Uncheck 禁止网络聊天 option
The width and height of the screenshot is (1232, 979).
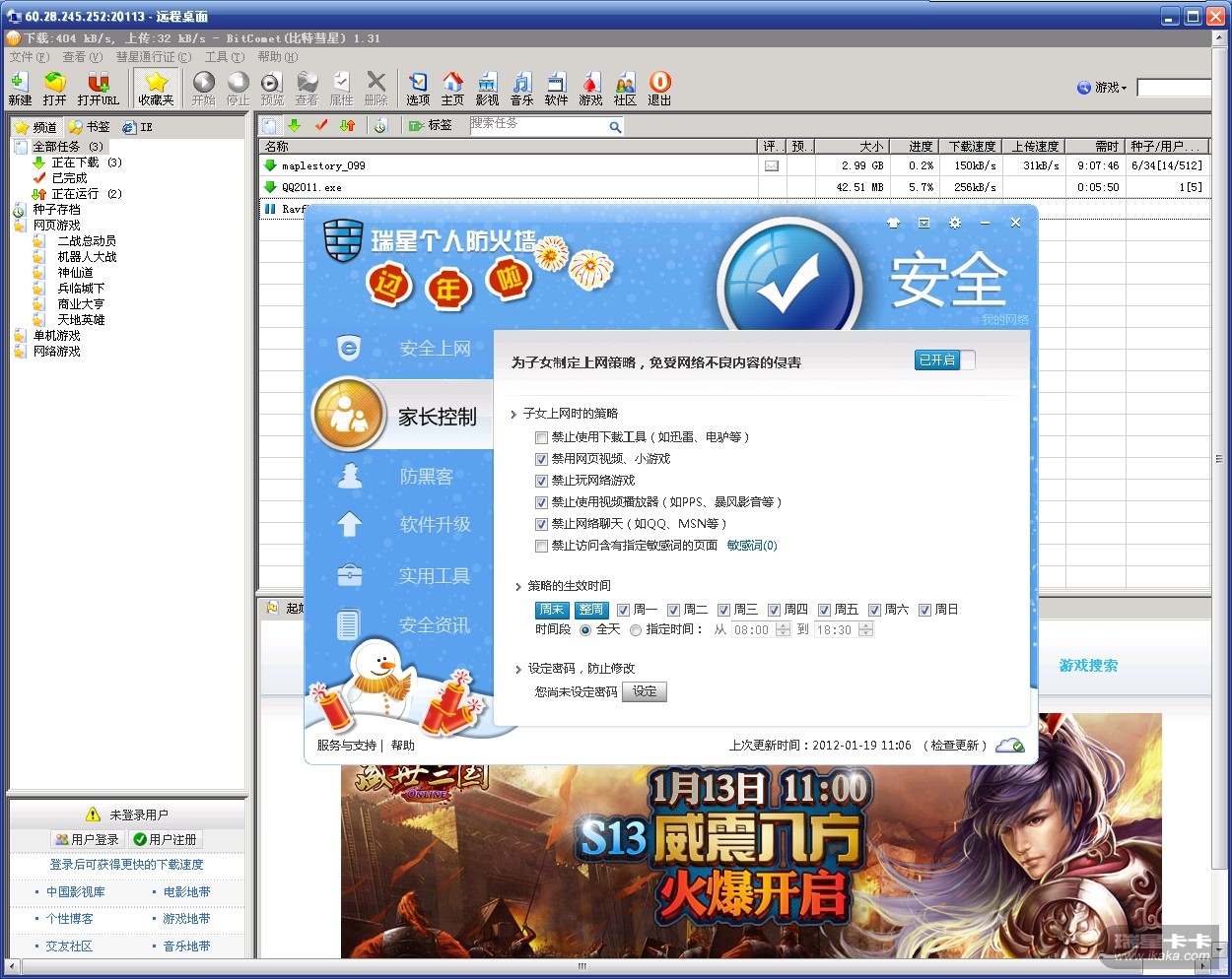click(541, 524)
